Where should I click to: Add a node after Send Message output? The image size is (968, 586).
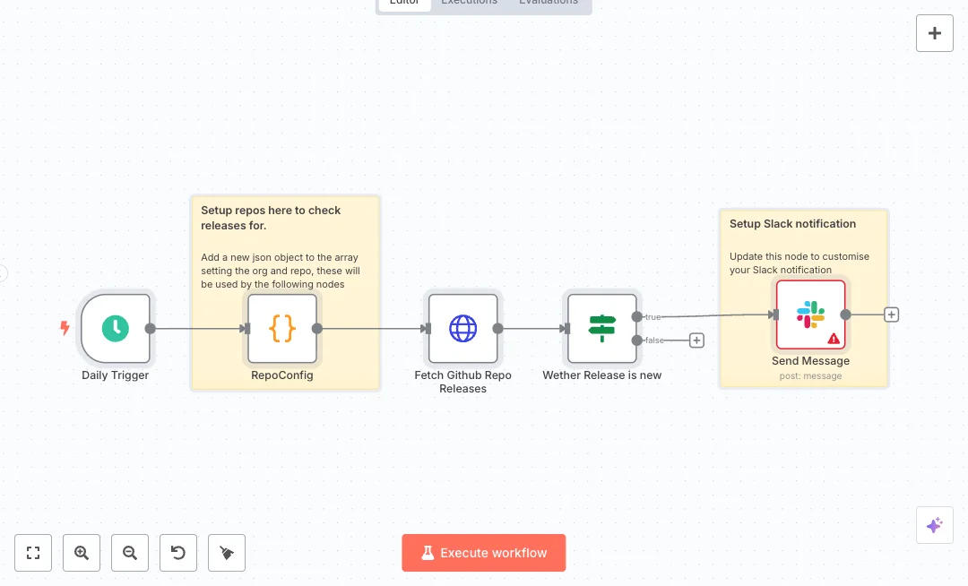(891, 315)
